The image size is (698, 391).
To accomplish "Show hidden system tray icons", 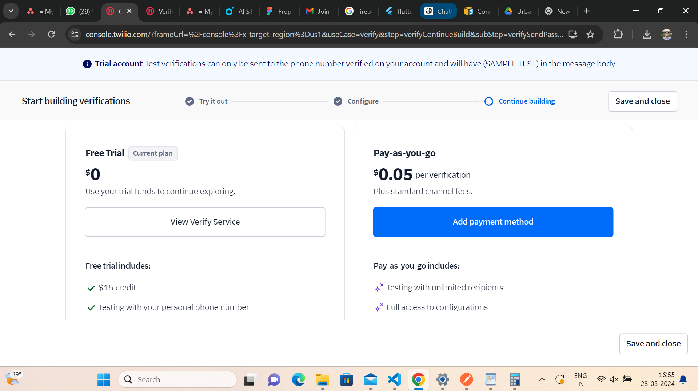I will (542, 379).
